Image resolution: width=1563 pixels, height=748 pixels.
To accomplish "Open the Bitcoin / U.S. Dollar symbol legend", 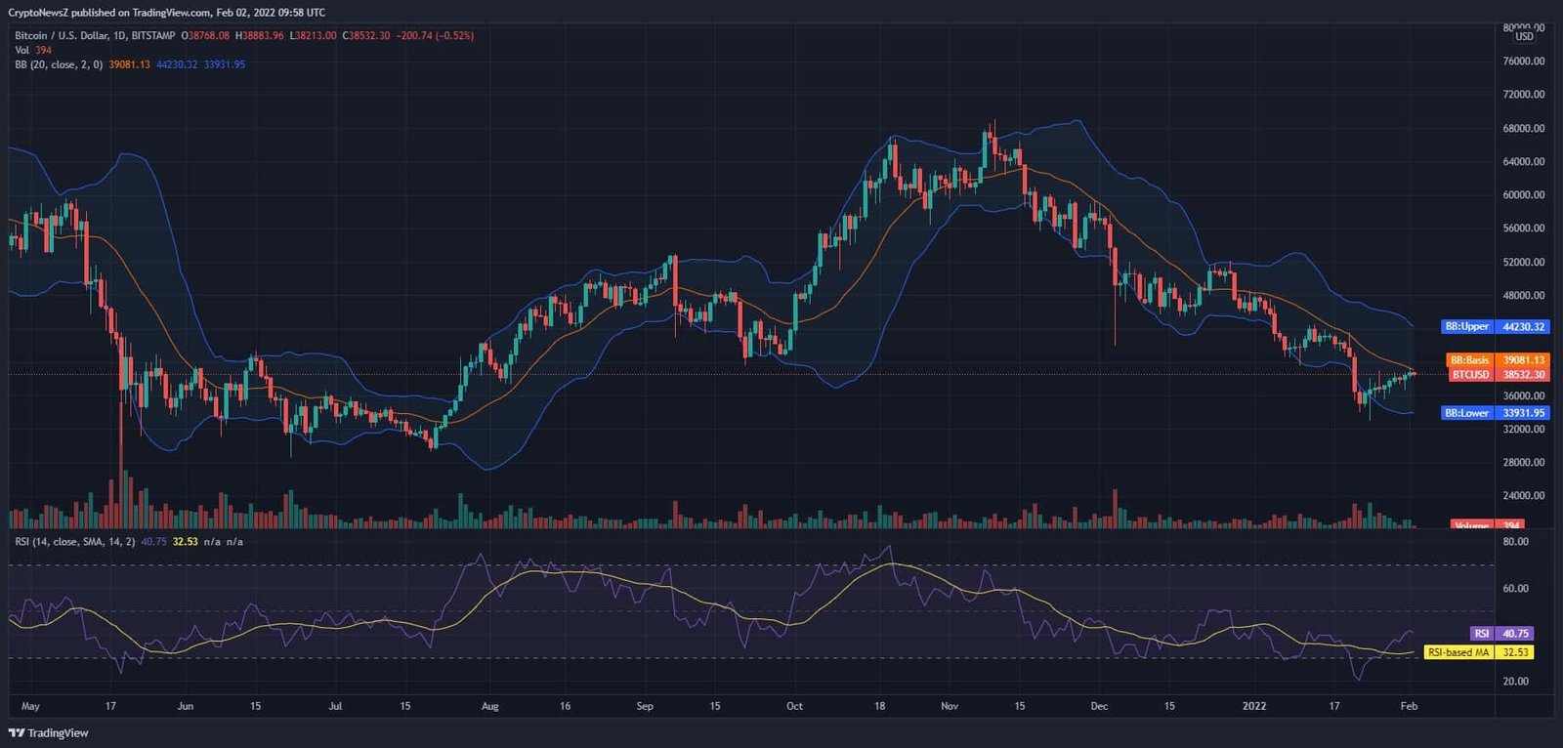I will 95,35.
